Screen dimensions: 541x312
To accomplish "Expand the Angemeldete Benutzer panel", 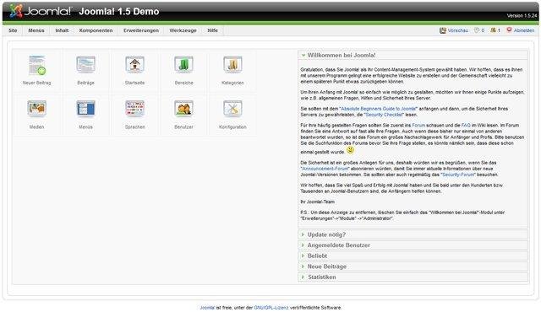I will pyautogui.click(x=413, y=245).
